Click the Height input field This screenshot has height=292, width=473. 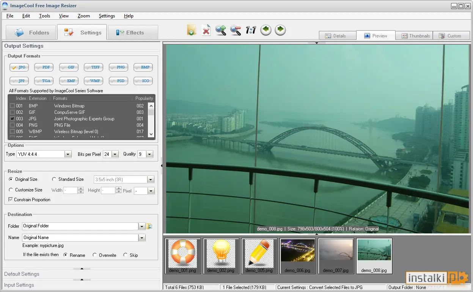pyautogui.click(x=108, y=191)
